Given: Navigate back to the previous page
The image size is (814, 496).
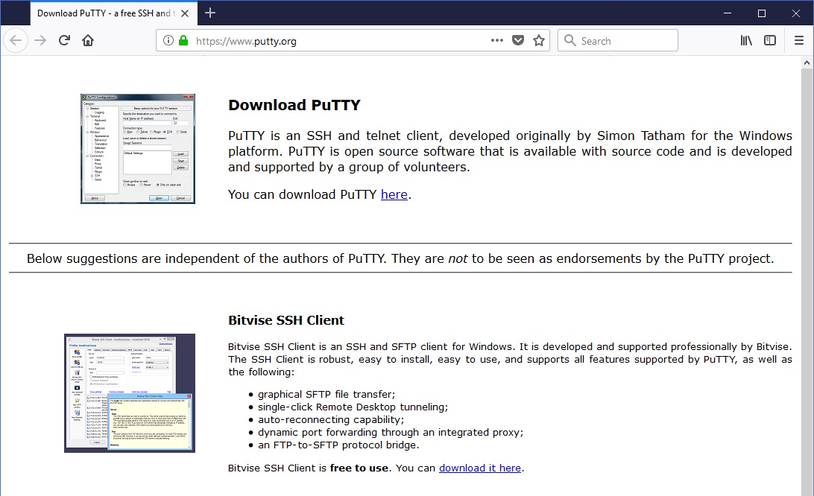Looking at the screenshot, I should coord(15,40).
